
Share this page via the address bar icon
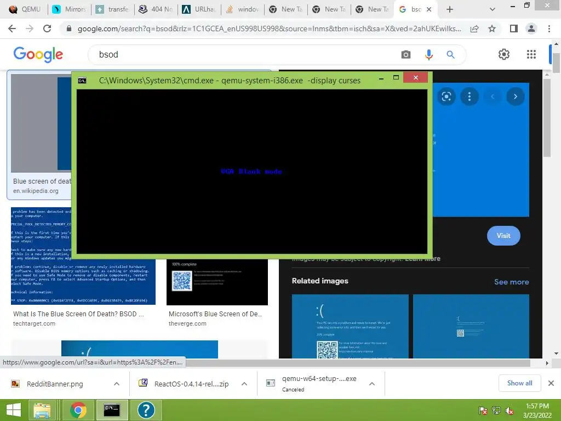click(474, 29)
